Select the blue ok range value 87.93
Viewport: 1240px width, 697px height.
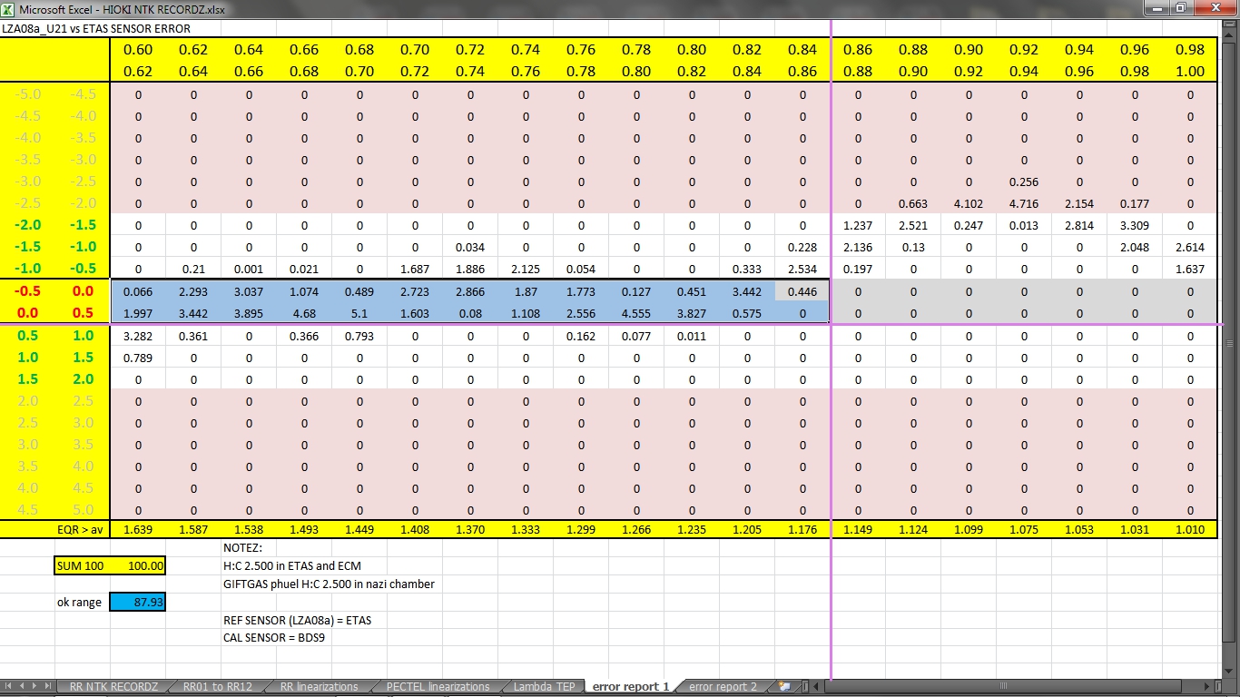[138, 602]
